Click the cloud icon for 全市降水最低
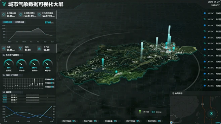The height and width of the screenshot is (124, 221). tap(39, 14)
